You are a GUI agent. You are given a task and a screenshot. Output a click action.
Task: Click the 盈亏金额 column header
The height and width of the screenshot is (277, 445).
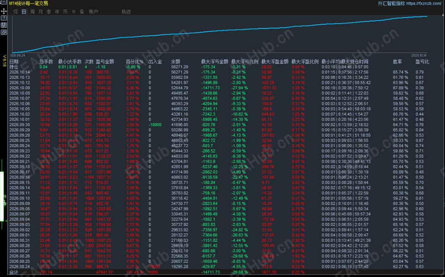tap(105, 62)
